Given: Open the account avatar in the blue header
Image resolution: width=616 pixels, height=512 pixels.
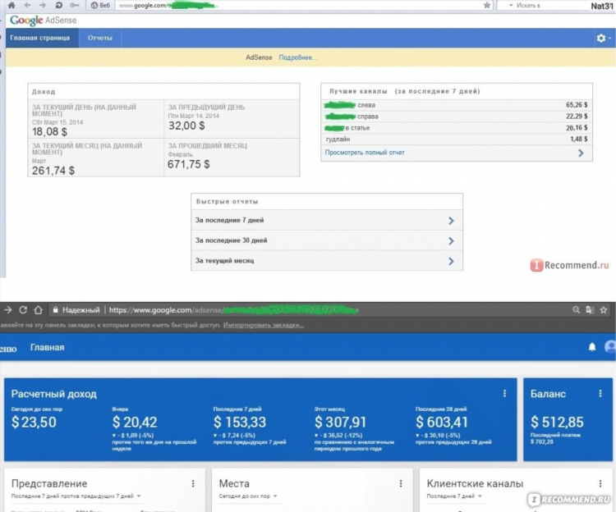Looking at the screenshot, I should (x=610, y=347).
